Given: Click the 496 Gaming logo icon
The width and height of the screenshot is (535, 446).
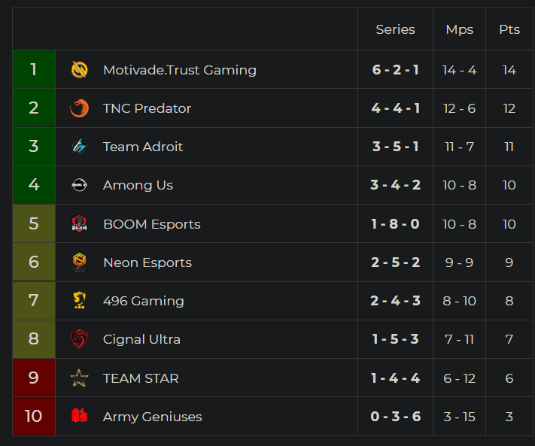Looking at the screenshot, I should (x=79, y=301).
